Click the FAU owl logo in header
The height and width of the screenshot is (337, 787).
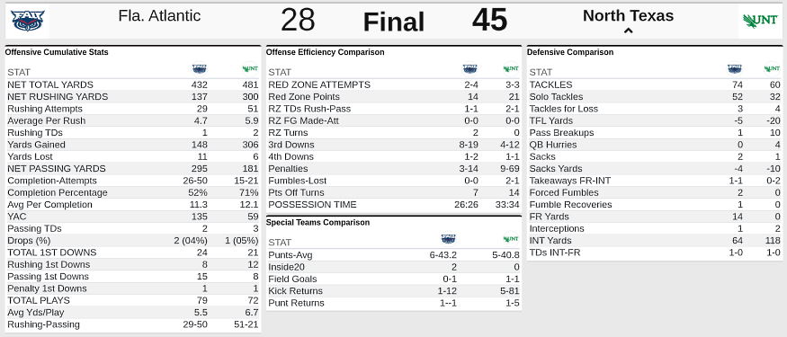pyautogui.click(x=28, y=21)
